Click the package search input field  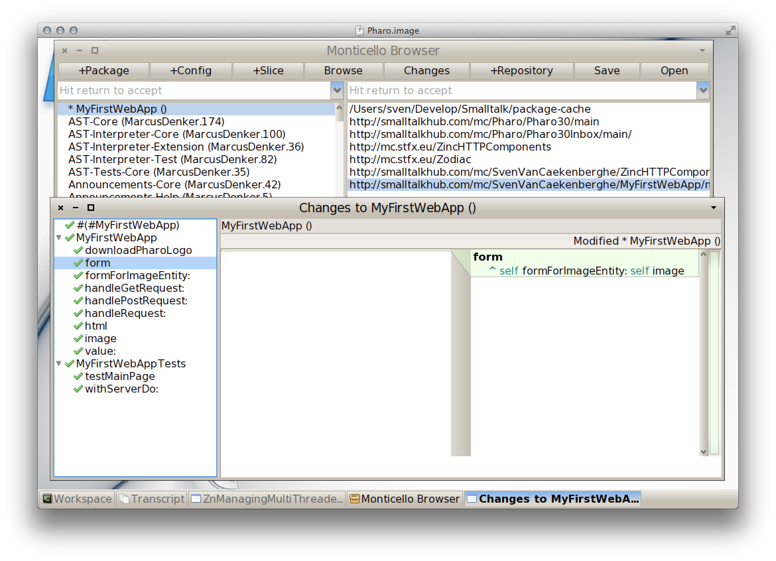coord(194,91)
